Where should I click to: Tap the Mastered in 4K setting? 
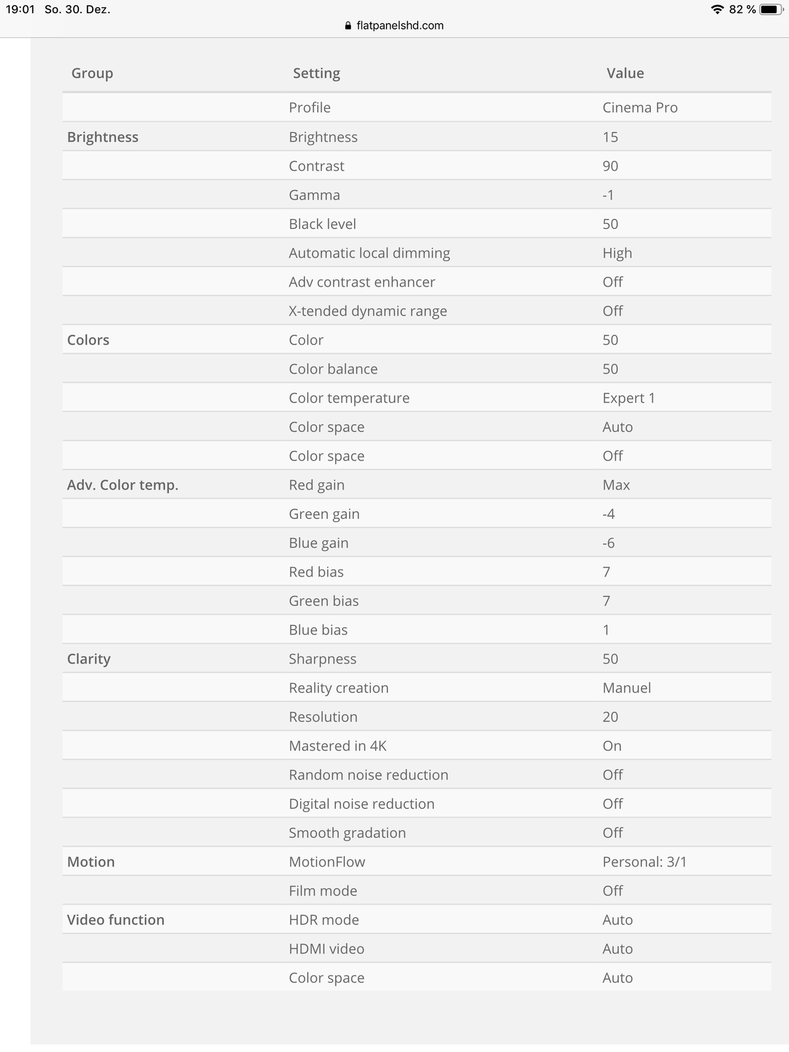337,746
